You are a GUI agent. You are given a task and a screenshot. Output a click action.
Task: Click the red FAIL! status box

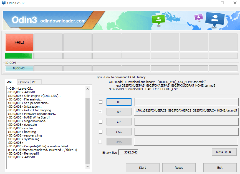click(19, 42)
